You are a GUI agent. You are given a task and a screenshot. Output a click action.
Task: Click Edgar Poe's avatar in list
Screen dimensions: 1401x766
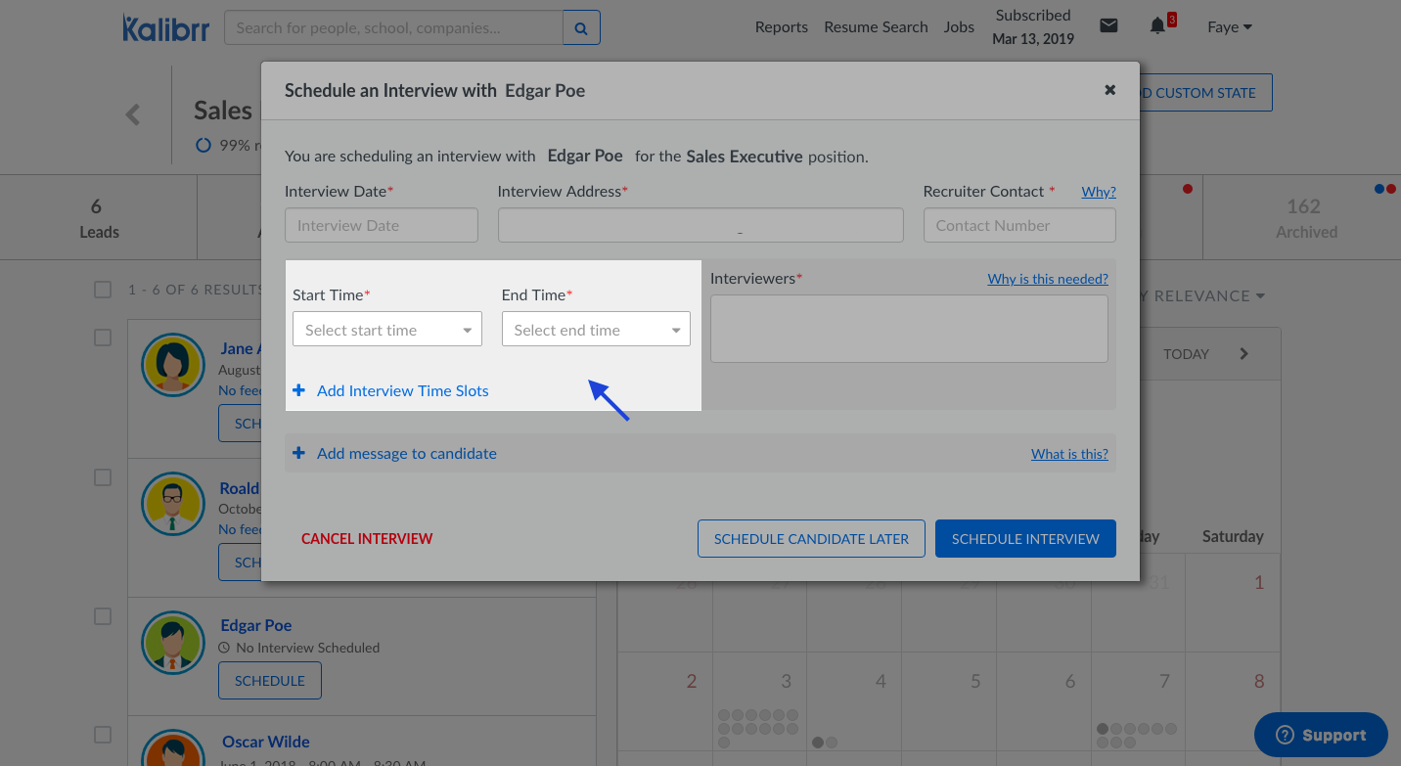pyautogui.click(x=173, y=643)
